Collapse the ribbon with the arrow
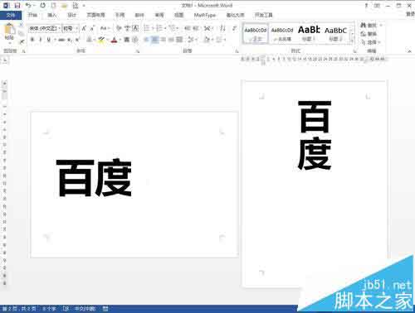415x313 pixels. (409, 51)
